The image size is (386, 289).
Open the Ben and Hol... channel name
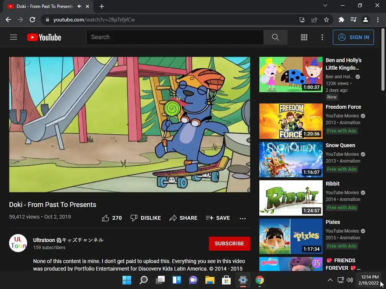tap(339, 77)
